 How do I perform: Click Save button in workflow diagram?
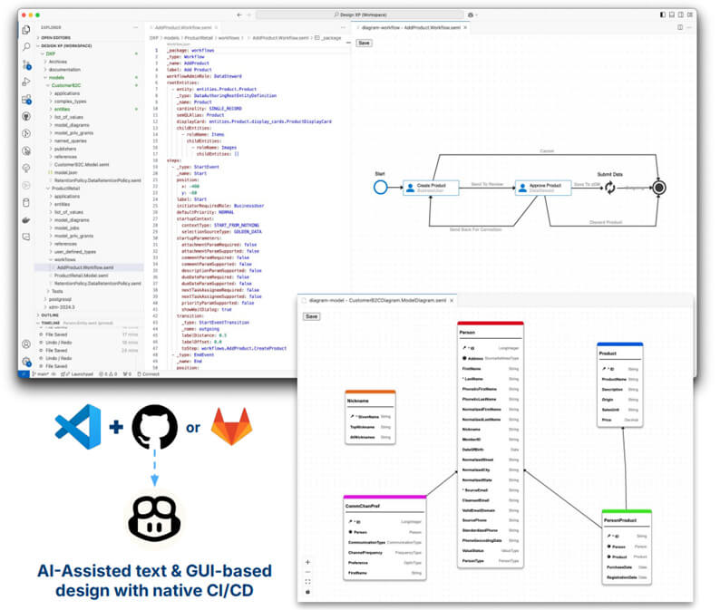(364, 43)
